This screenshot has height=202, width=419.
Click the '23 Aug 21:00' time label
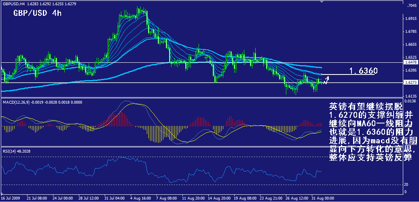pyautogui.click(x=271, y=198)
